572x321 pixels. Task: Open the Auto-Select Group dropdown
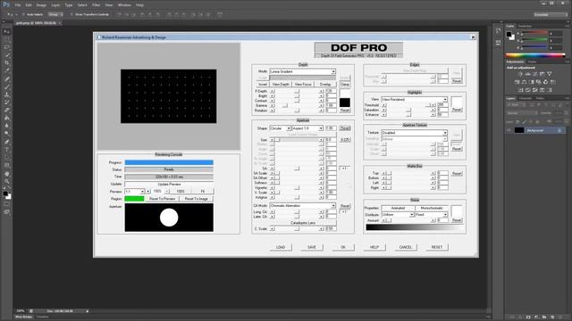pos(55,14)
